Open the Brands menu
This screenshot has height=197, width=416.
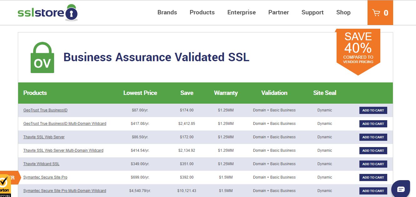[167, 12]
